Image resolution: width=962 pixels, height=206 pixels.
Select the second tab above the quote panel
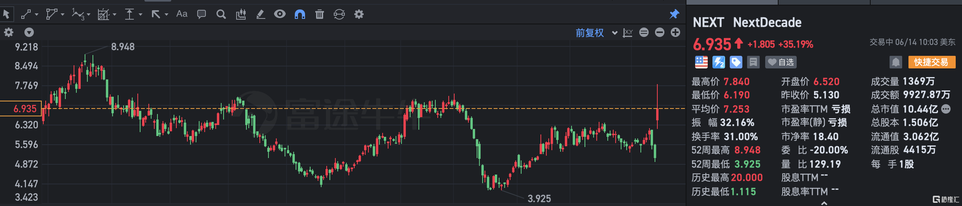[x=824, y=2]
